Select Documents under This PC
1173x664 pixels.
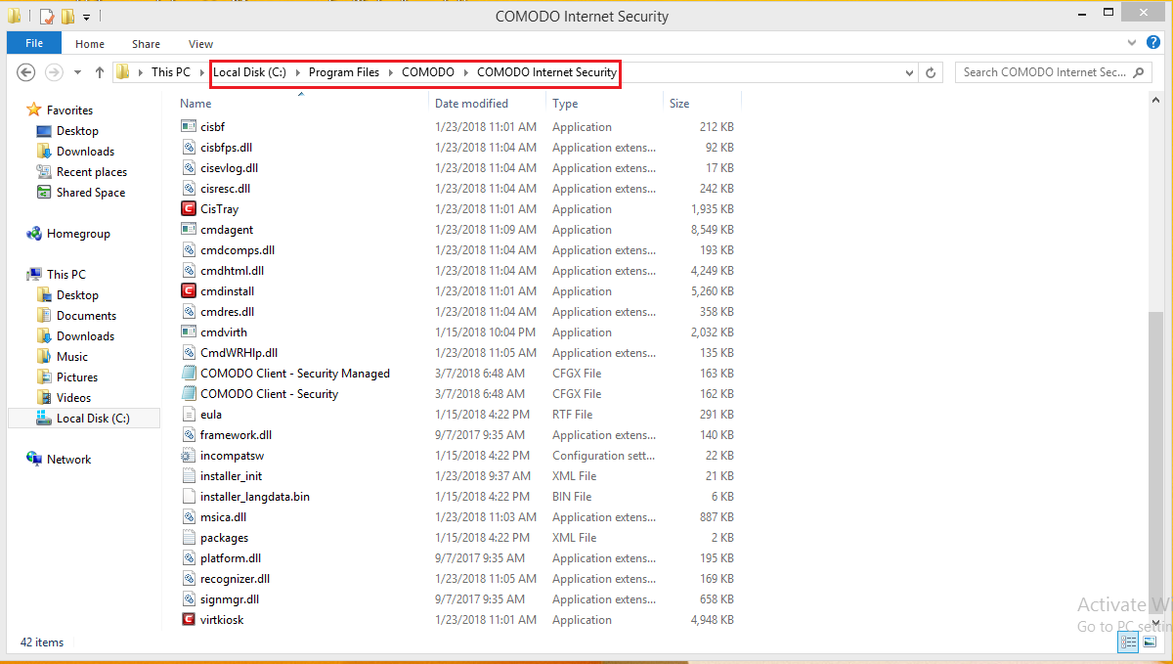click(x=86, y=315)
